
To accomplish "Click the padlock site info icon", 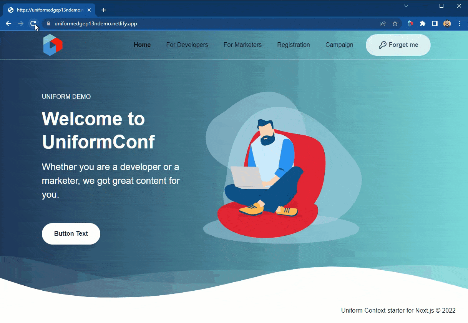I will [48, 23].
